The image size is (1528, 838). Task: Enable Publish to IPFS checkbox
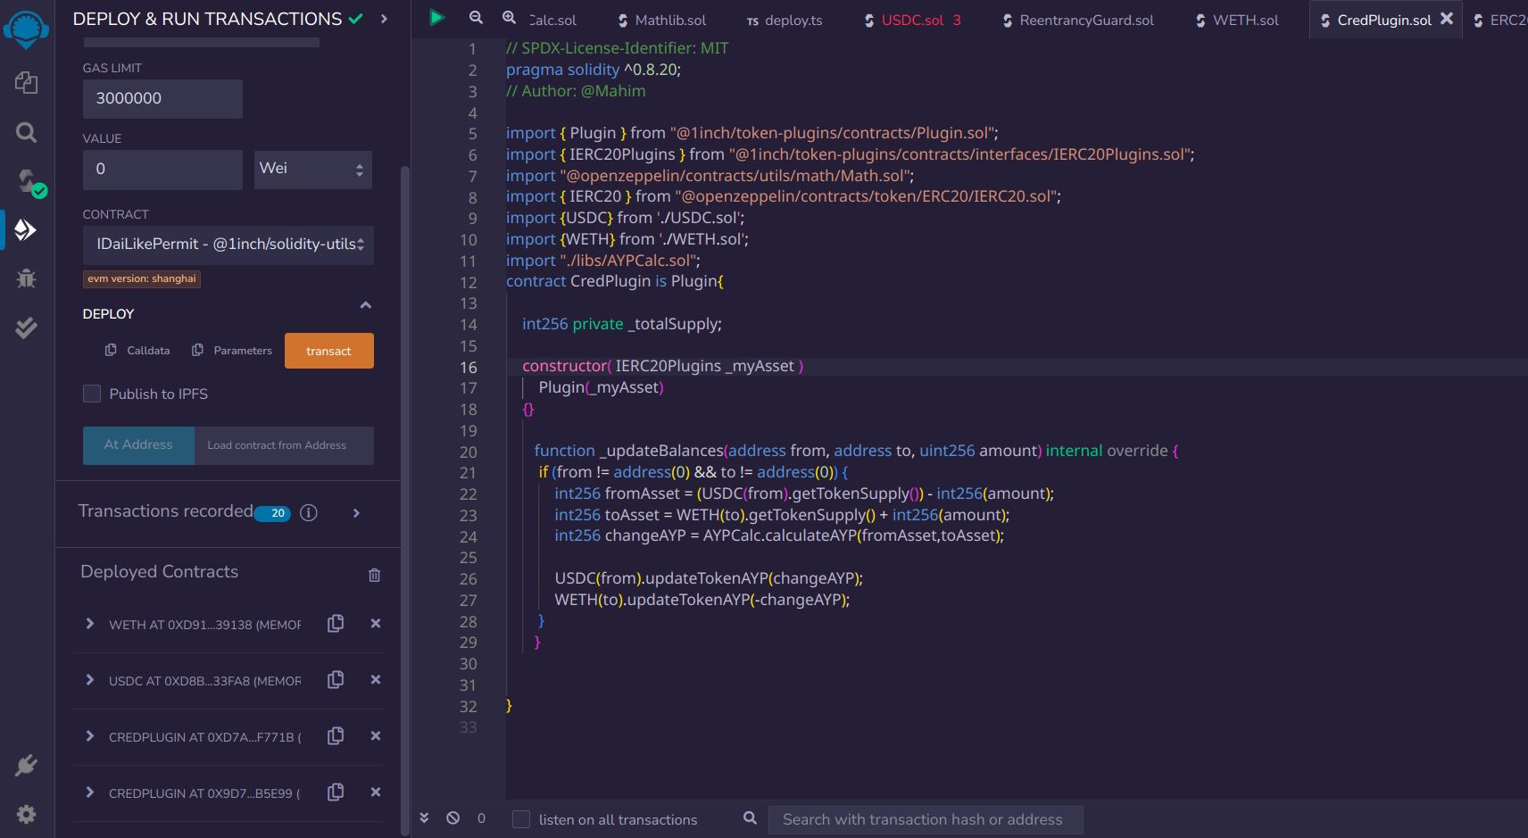point(92,394)
